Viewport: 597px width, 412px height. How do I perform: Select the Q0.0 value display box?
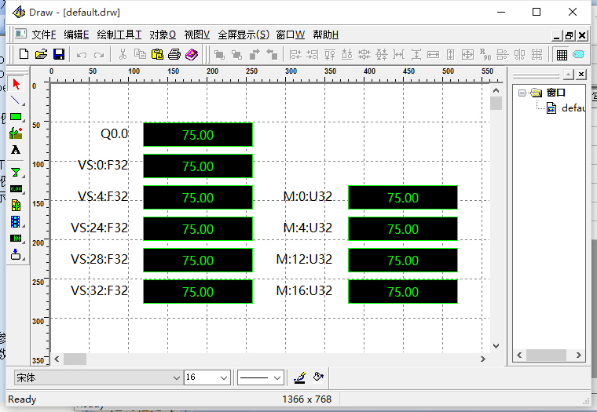[x=198, y=135]
